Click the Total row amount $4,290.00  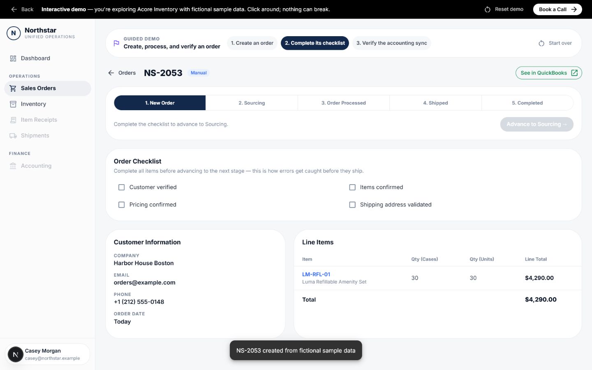click(x=541, y=300)
